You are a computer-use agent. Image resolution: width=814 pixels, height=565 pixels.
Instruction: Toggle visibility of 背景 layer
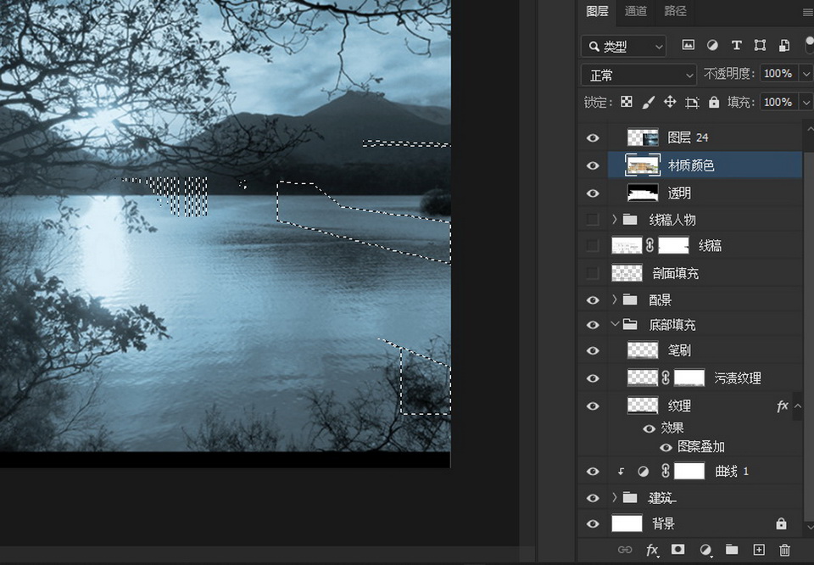(593, 524)
